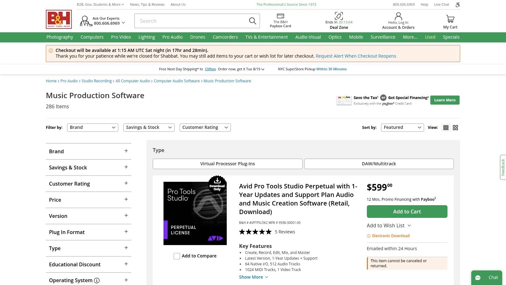This screenshot has height=285, width=506.
Task: Open the Drones menu
Action: pyautogui.click(x=198, y=37)
